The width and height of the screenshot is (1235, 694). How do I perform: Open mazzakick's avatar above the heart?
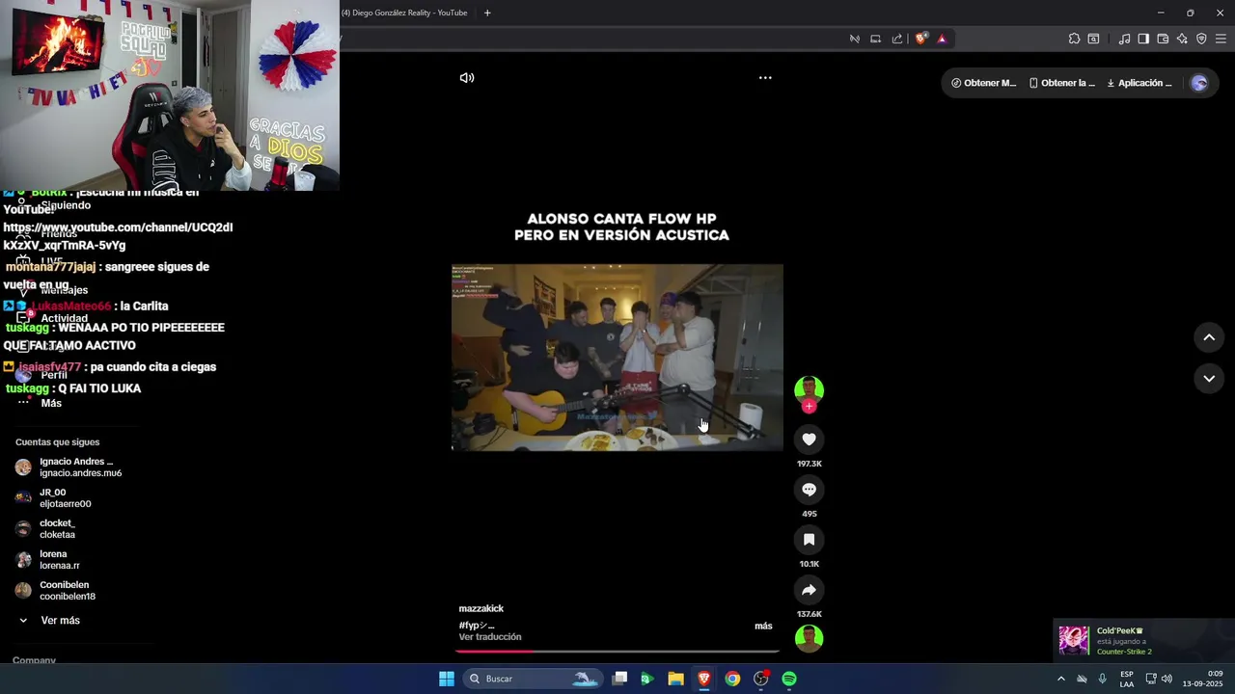point(809,389)
